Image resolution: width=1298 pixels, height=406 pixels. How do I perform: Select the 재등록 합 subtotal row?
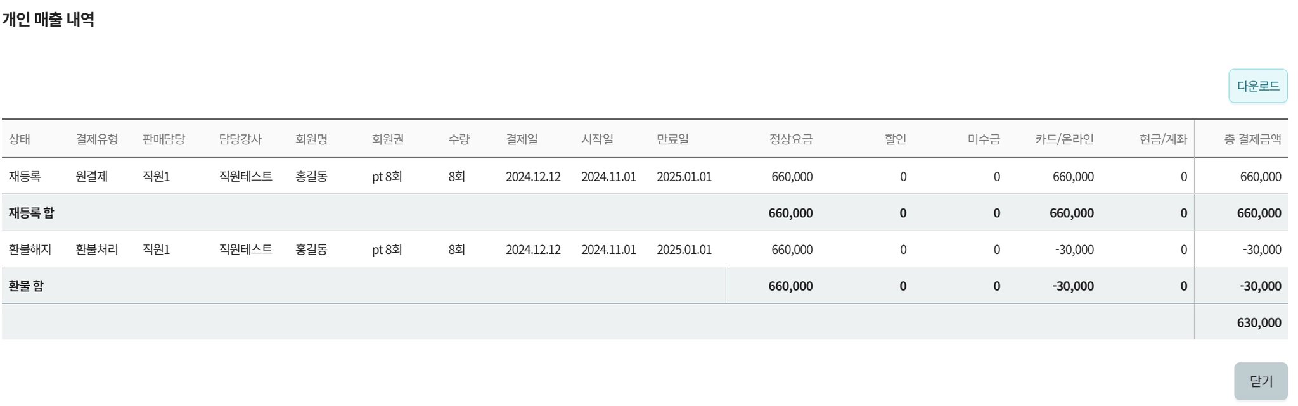[x=32, y=213]
